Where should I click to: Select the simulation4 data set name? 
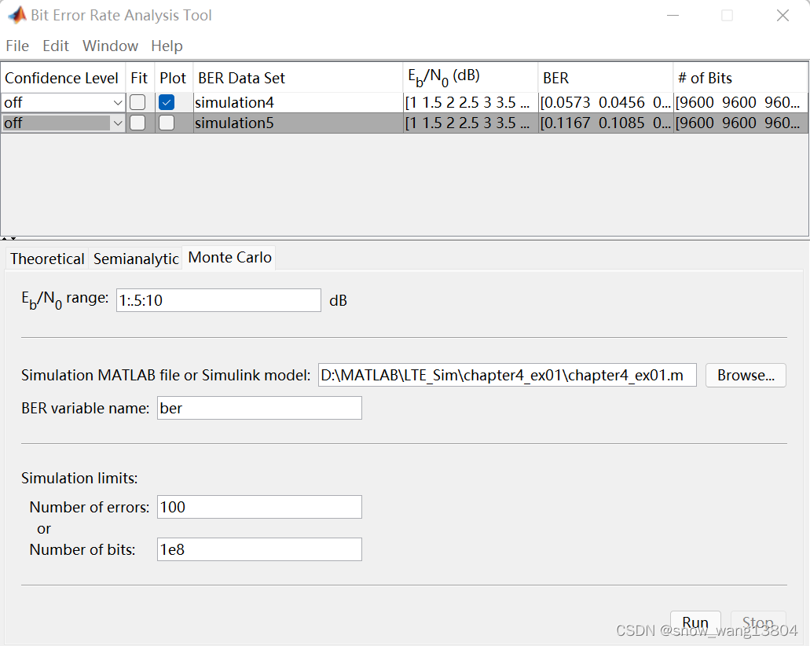298,102
